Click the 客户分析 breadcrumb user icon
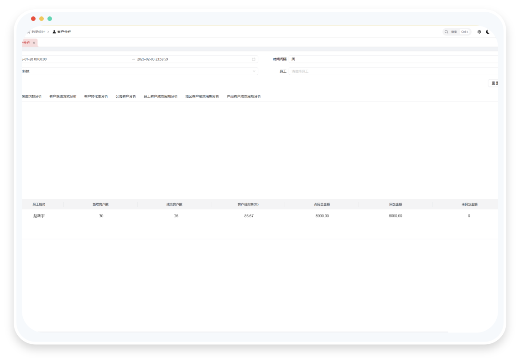The height and width of the screenshot is (363, 520). [54, 32]
